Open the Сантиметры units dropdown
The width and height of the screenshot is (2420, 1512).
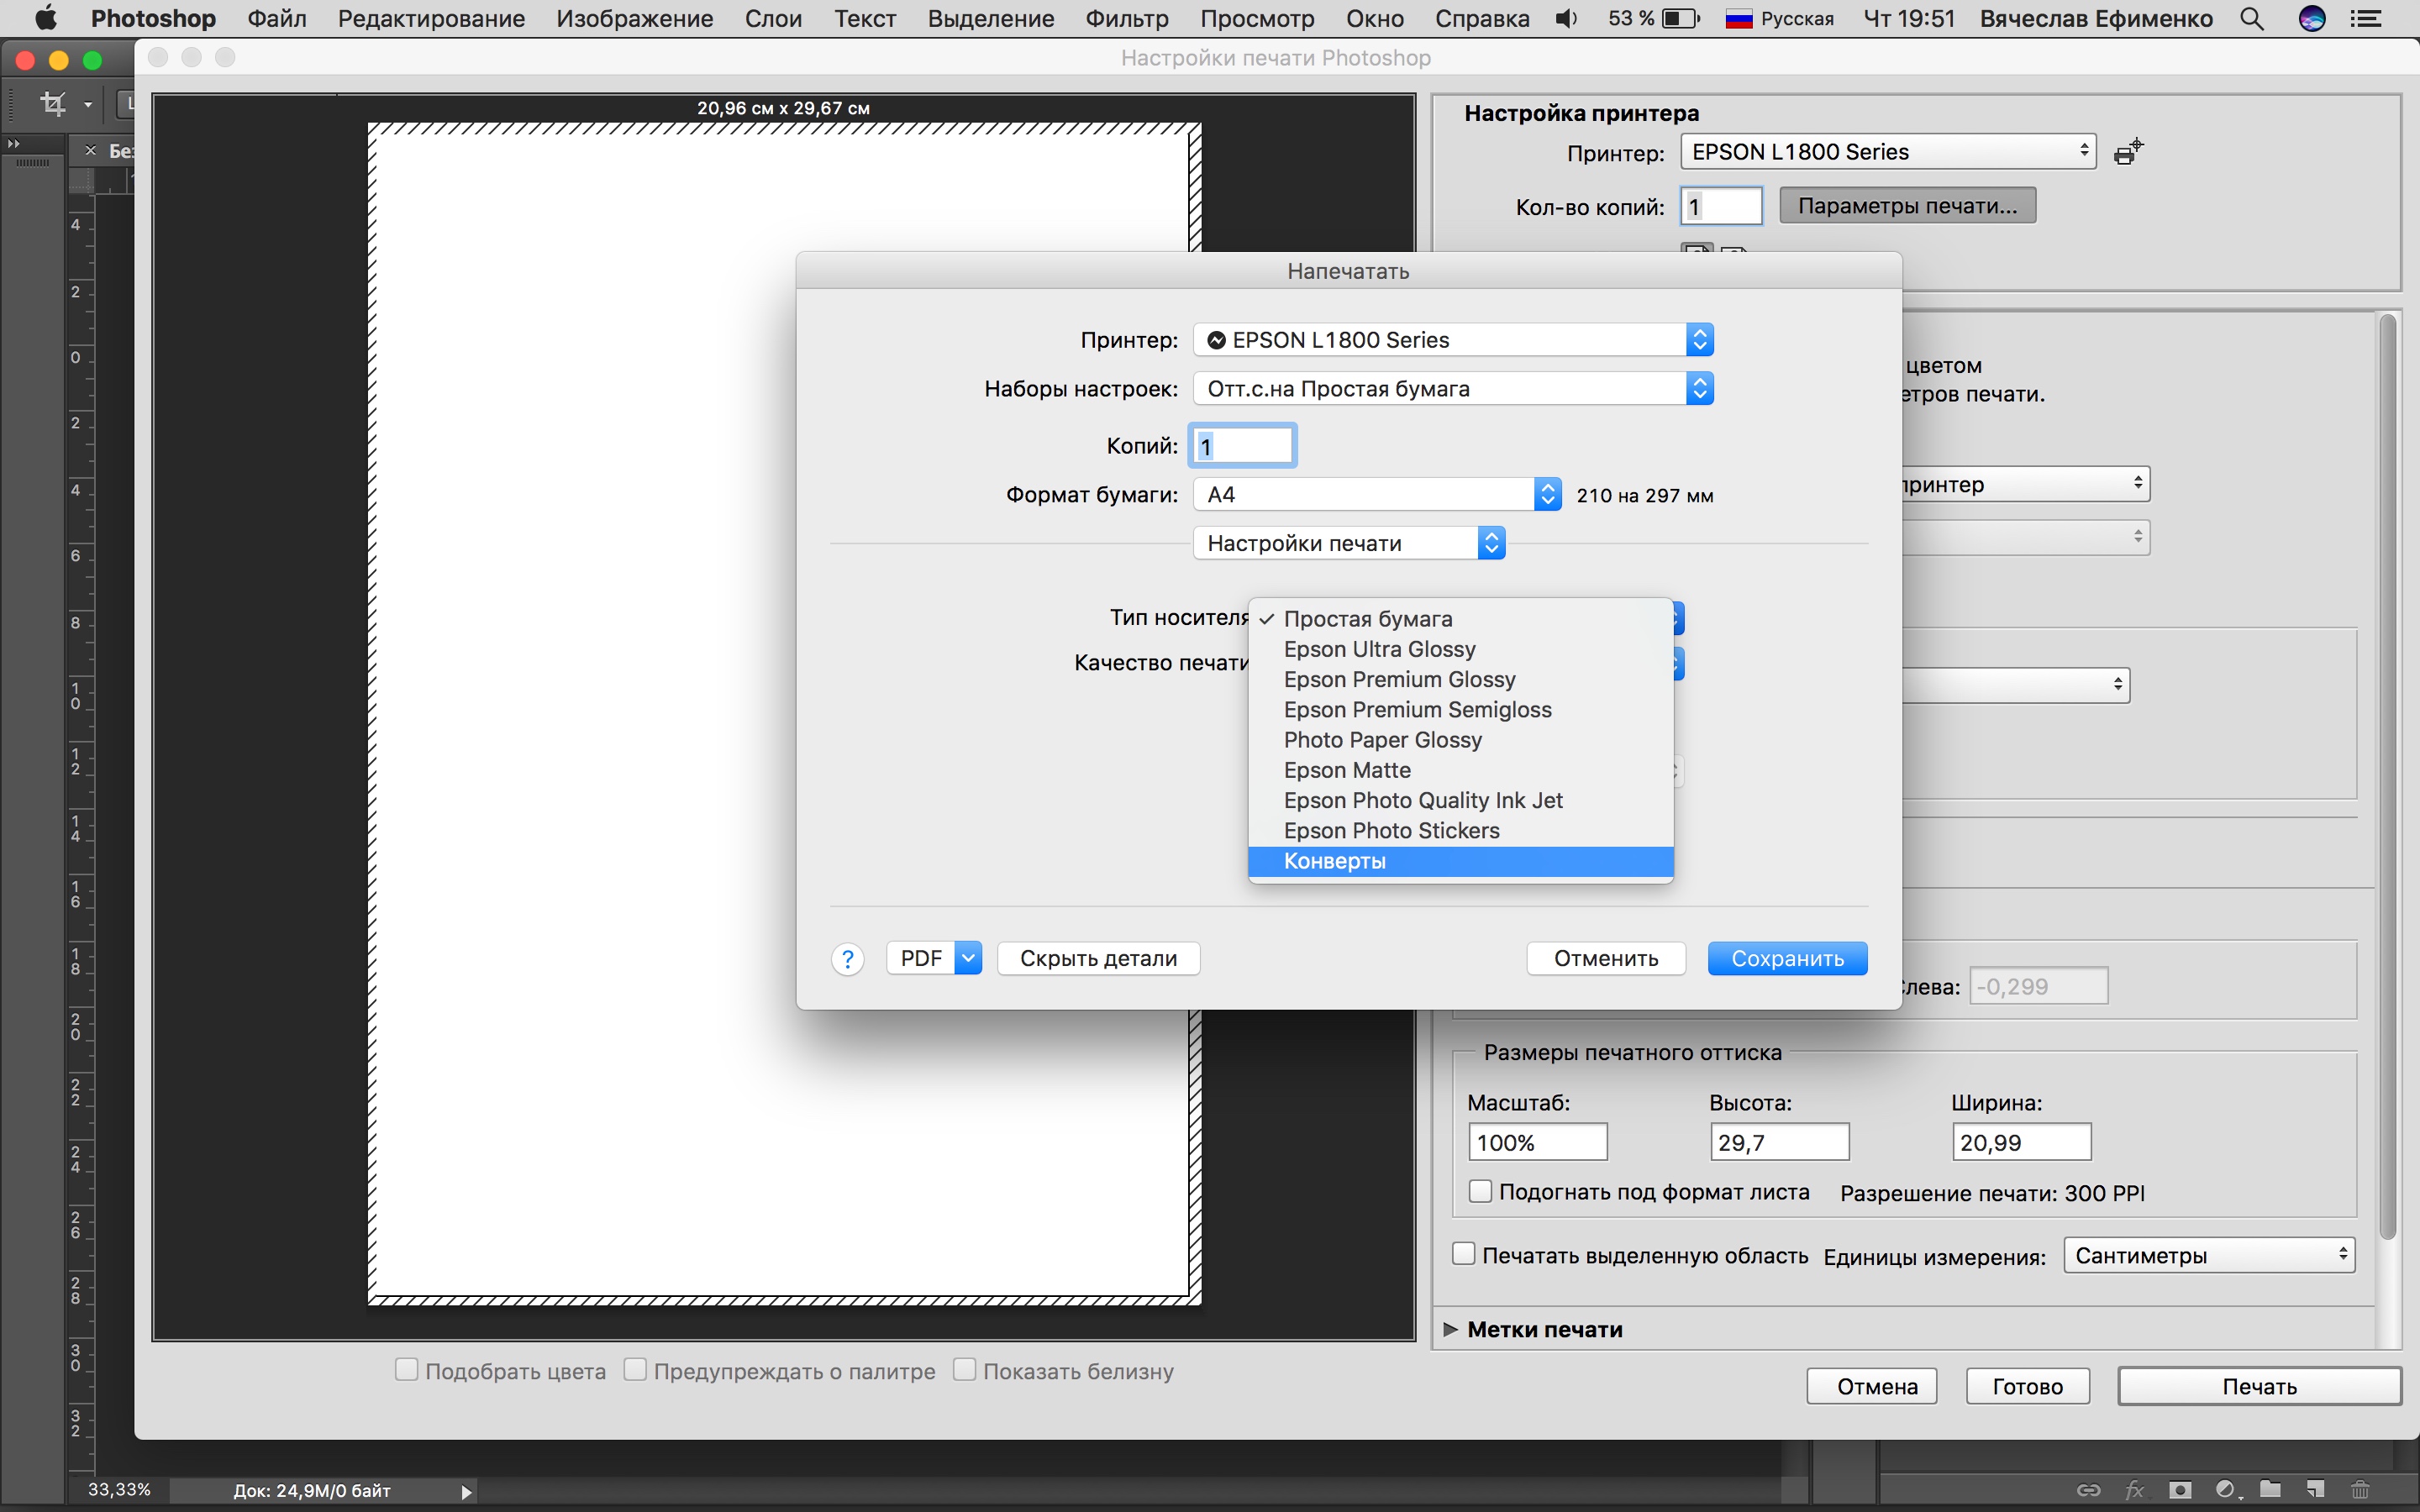(x=2209, y=1255)
